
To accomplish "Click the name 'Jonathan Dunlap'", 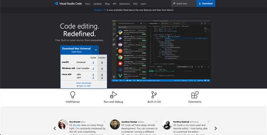I will tap(129, 122).
